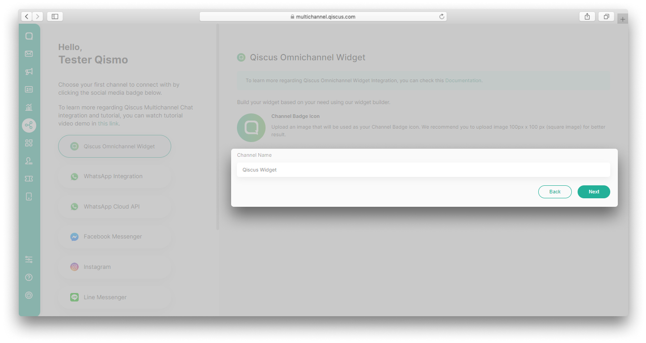
Task: Click the Next button
Action: [594, 192]
